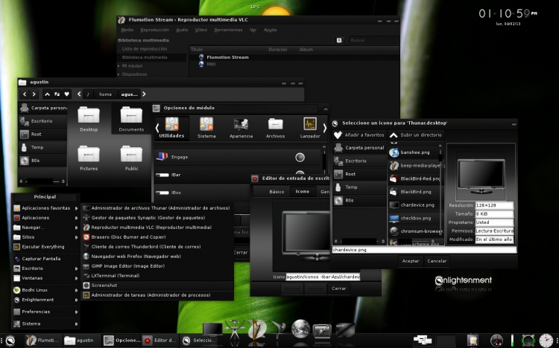Click the monitor icon preview in Editor de entrada
Screen dimensions: 559x348
coord(306,236)
